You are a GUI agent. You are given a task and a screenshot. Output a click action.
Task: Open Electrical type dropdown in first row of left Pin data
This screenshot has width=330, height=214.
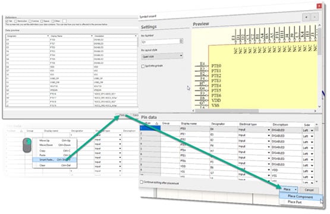[x=120, y=135]
